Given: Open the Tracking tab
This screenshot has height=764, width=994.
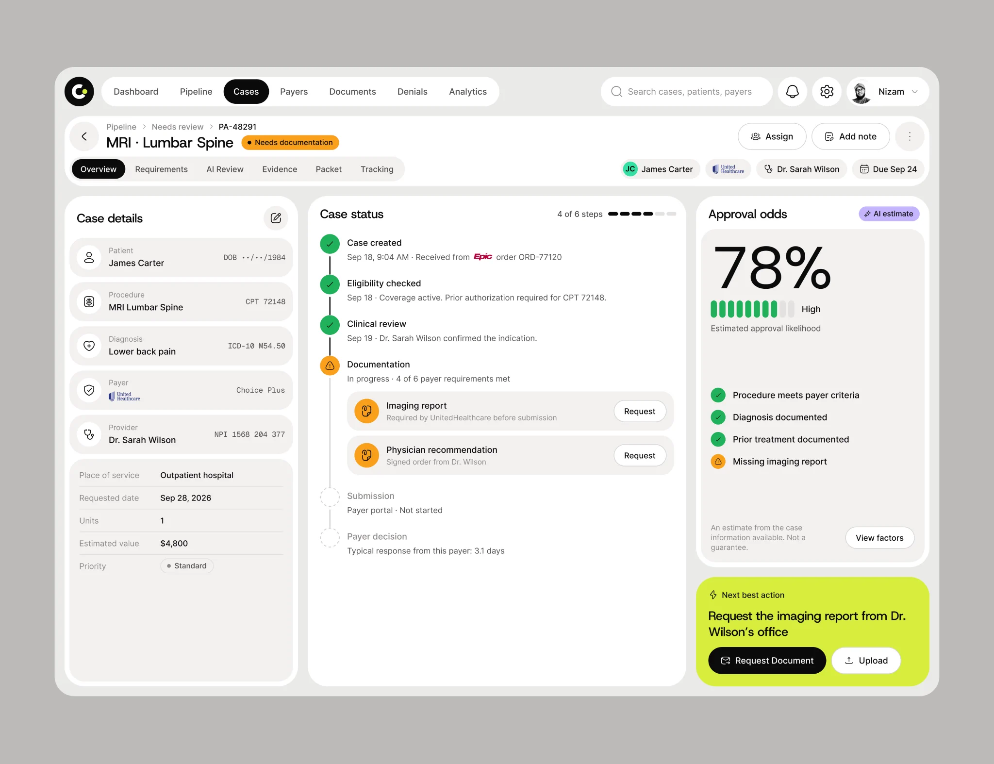Looking at the screenshot, I should [377, 169].
